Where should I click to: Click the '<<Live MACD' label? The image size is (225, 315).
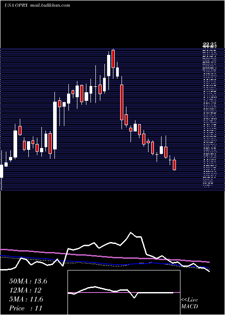(189, 303)
